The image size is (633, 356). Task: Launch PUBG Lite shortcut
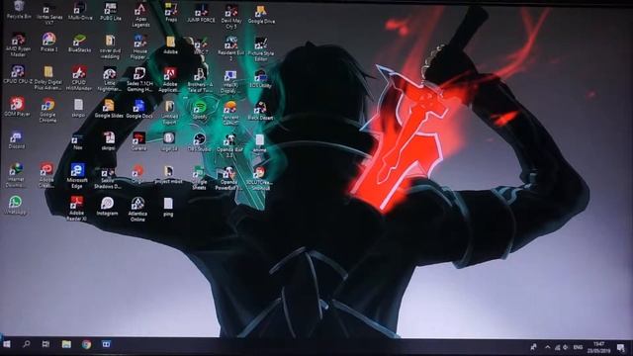[110, 11]
